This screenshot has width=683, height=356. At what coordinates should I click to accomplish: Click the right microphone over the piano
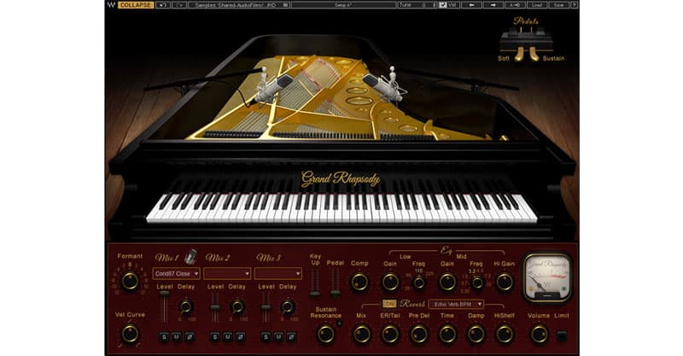382,87
